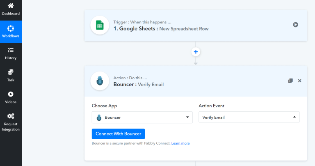Open the Action Event dropdown showing Verify Email

click(249, 117)
